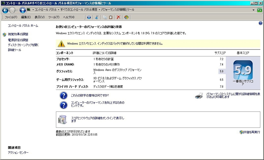Click the link これらの数字の意味は何ですか?
The image size is (264, 160).
(x=90, y=95)
